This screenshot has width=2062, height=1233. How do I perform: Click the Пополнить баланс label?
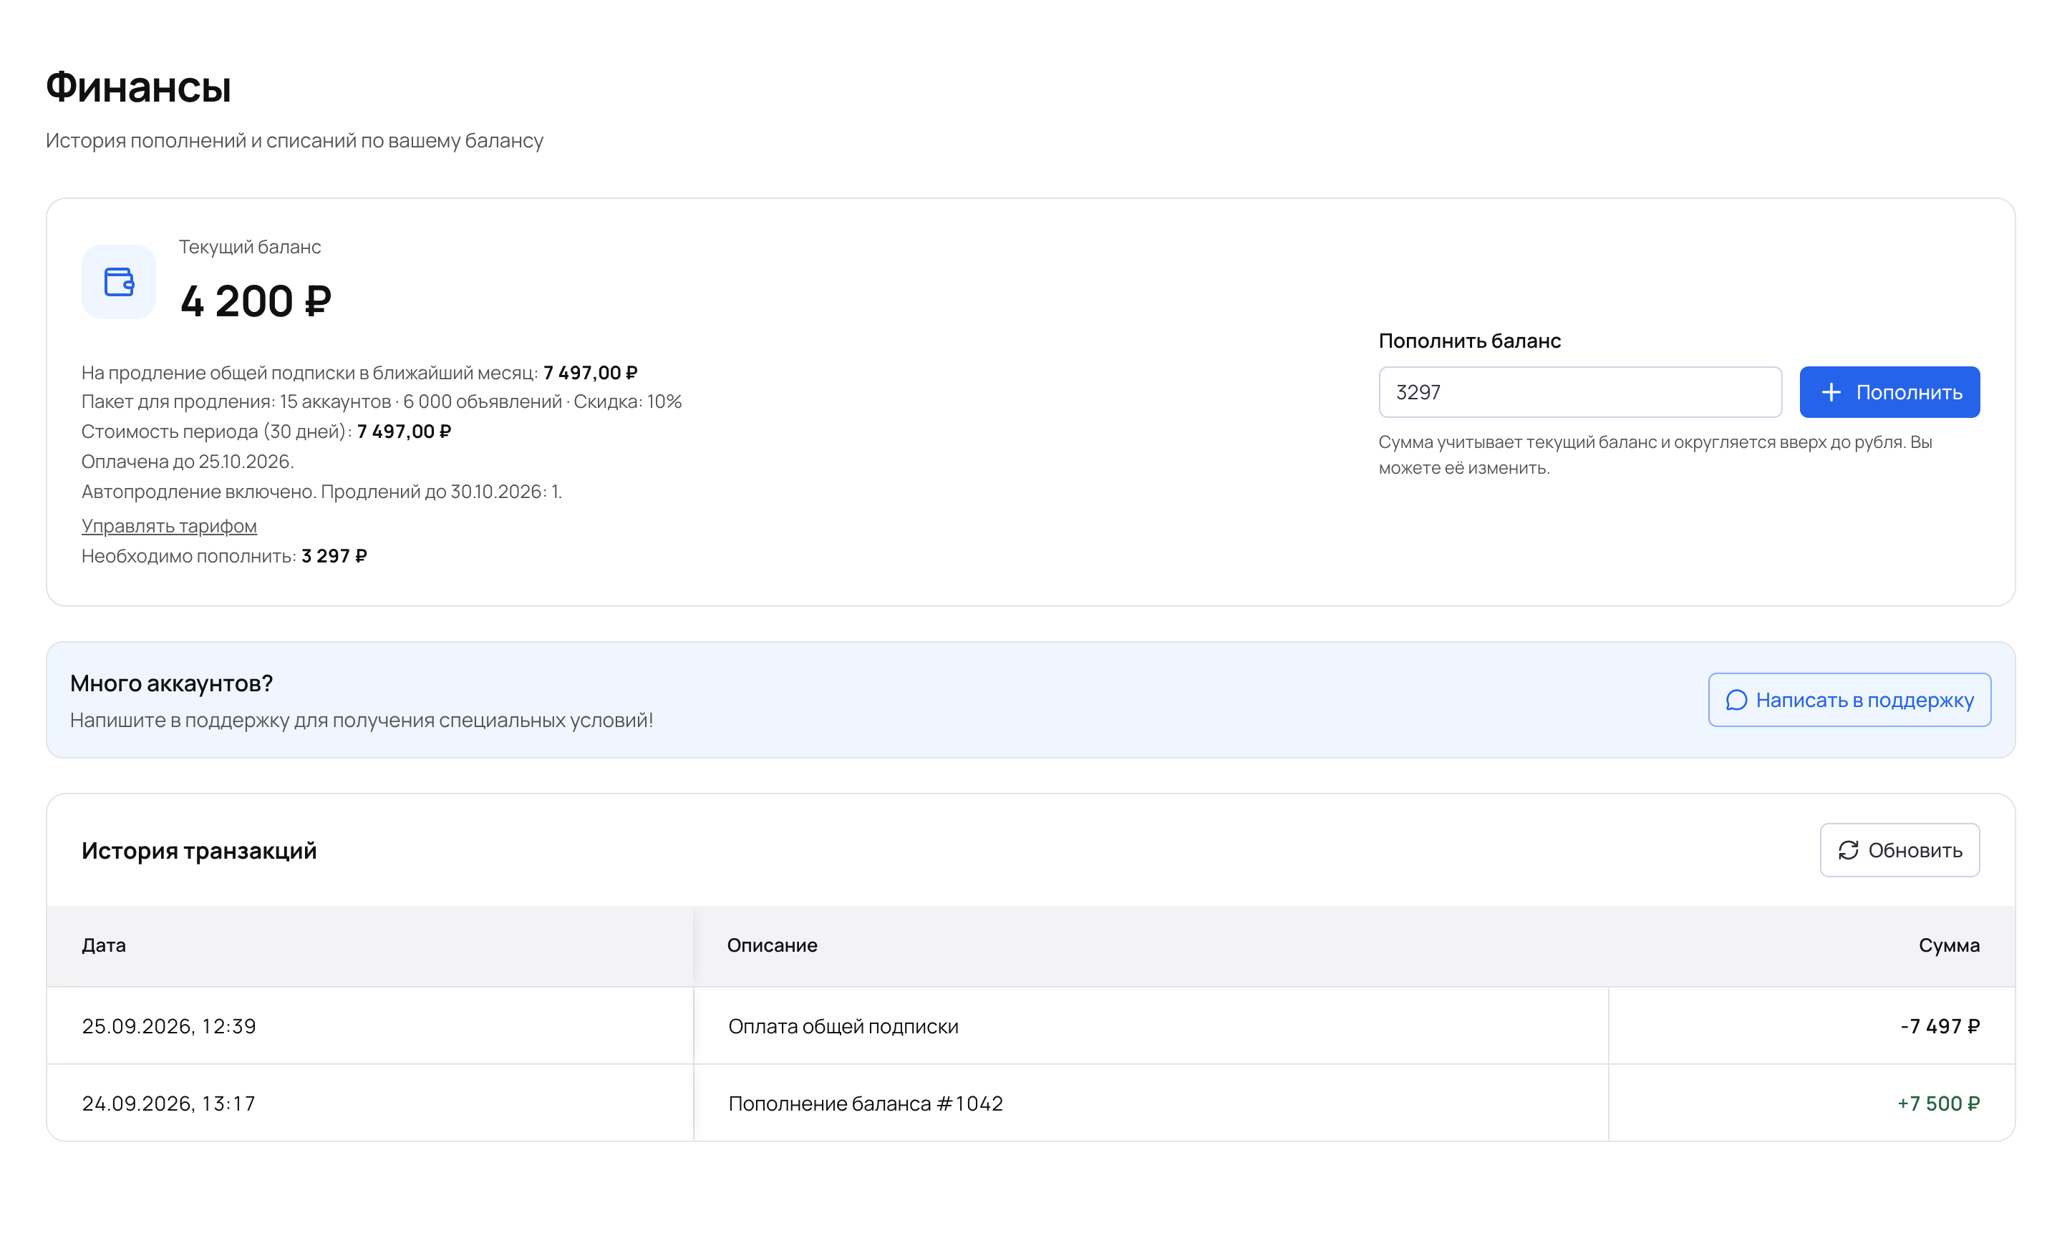pyautogui.click(x=1469, y=341)
